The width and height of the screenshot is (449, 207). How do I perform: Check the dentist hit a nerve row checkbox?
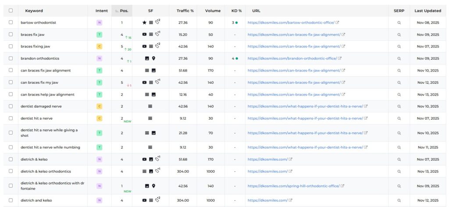11,118
